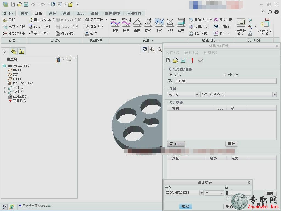Viewport: 281px width, 211px height.
Task: Select the Area (面积) measure tool
Action: (170, 25)
